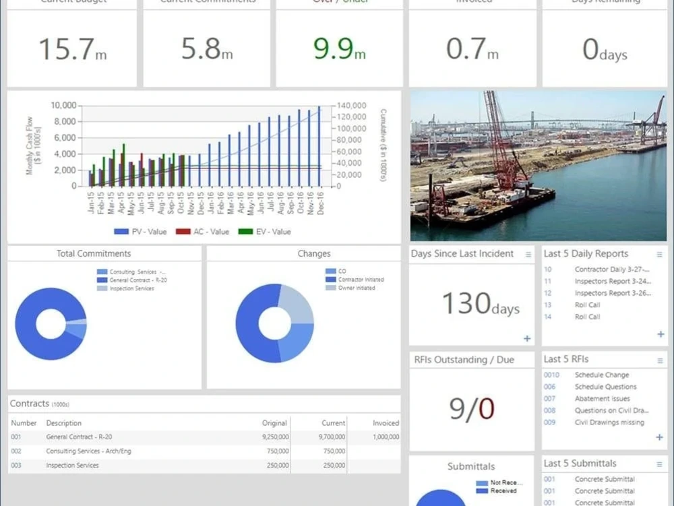Select contract 002 Consulting Services - Arch/Eng row

click(204, 451)
